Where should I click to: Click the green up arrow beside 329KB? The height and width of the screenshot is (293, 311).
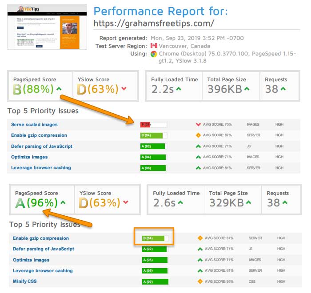pyautogui.click(x=248, y=202)
